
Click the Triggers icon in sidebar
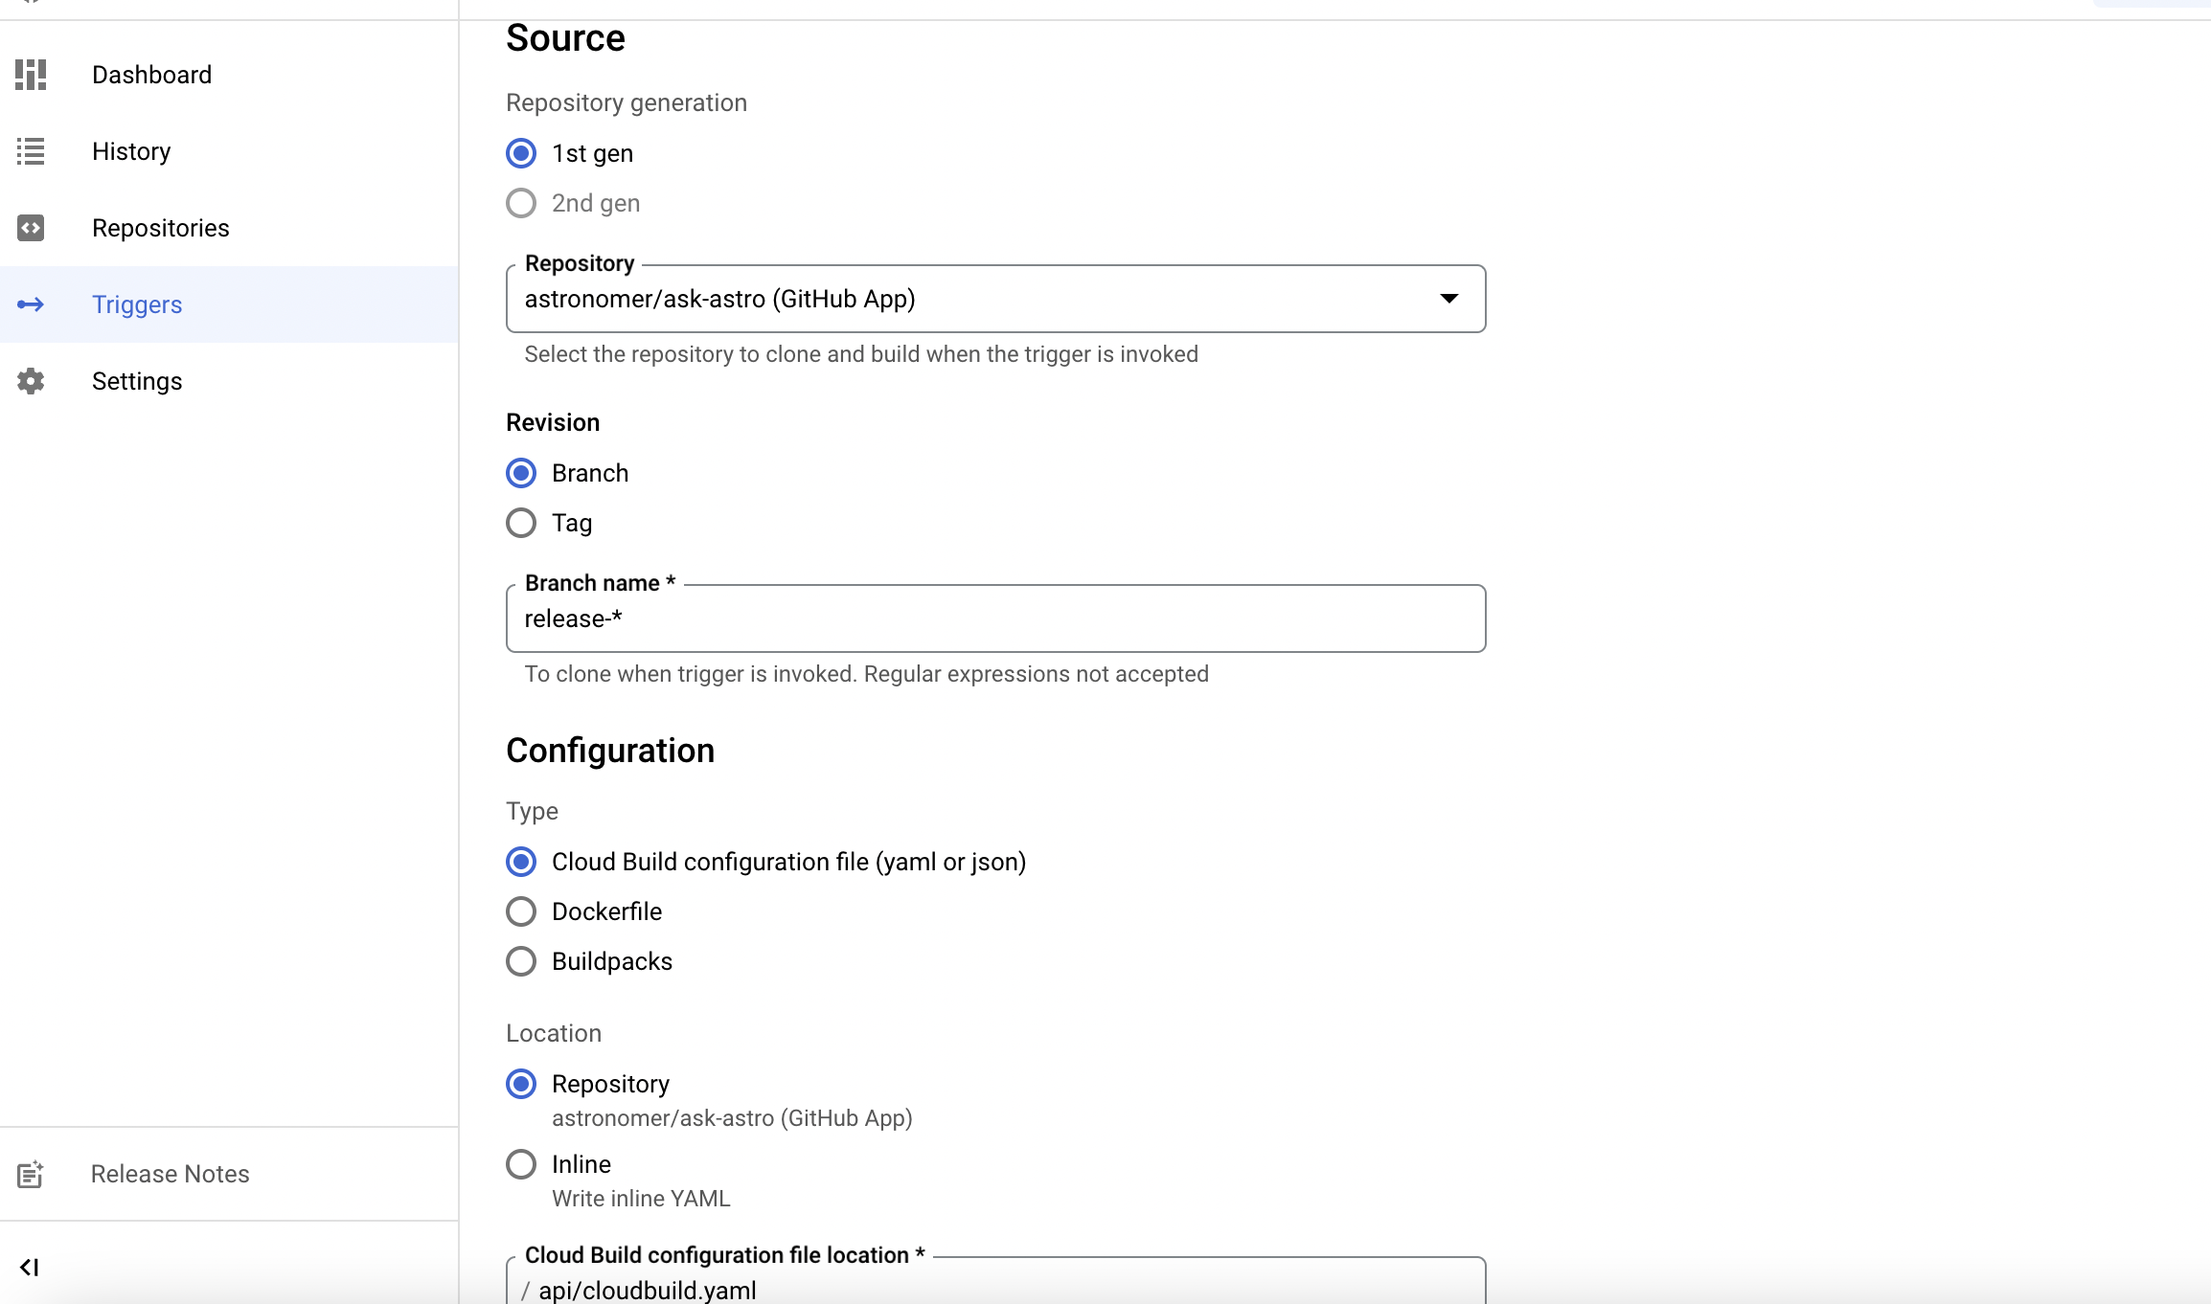click(x=31, y=303)
